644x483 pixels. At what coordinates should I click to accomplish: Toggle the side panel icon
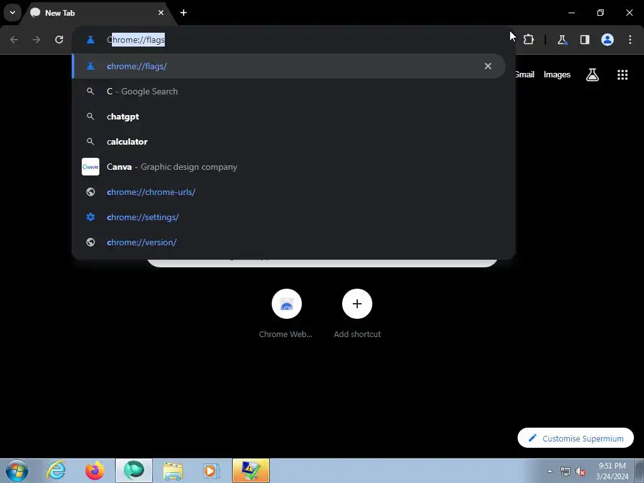[x=585, y=40]
